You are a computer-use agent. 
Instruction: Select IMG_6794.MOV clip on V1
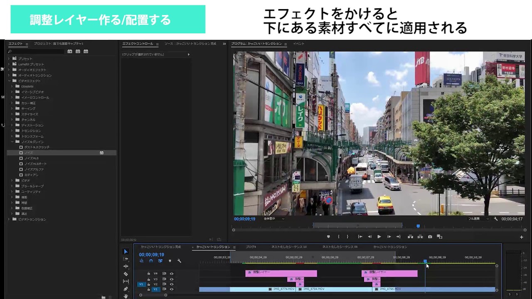[x=334, y=289]
